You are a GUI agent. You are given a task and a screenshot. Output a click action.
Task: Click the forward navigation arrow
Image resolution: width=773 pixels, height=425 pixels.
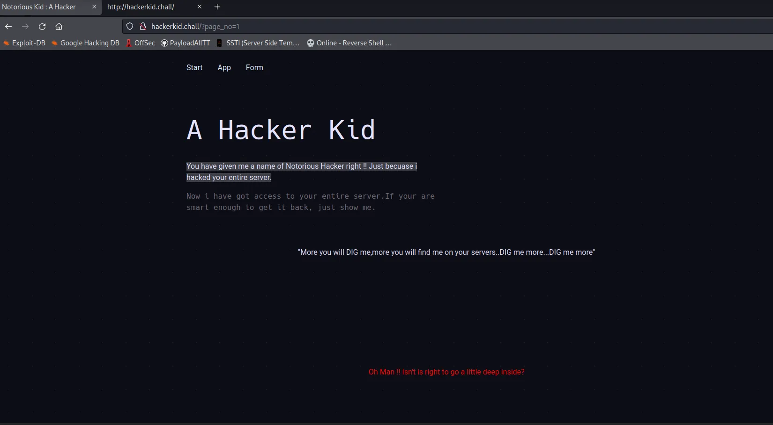[x=25, y=27]
